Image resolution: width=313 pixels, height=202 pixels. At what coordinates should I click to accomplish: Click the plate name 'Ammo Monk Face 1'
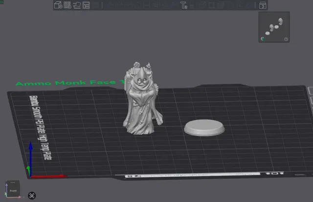[x=70, y=82]
